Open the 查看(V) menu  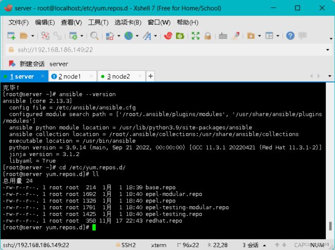click(71, 23)
